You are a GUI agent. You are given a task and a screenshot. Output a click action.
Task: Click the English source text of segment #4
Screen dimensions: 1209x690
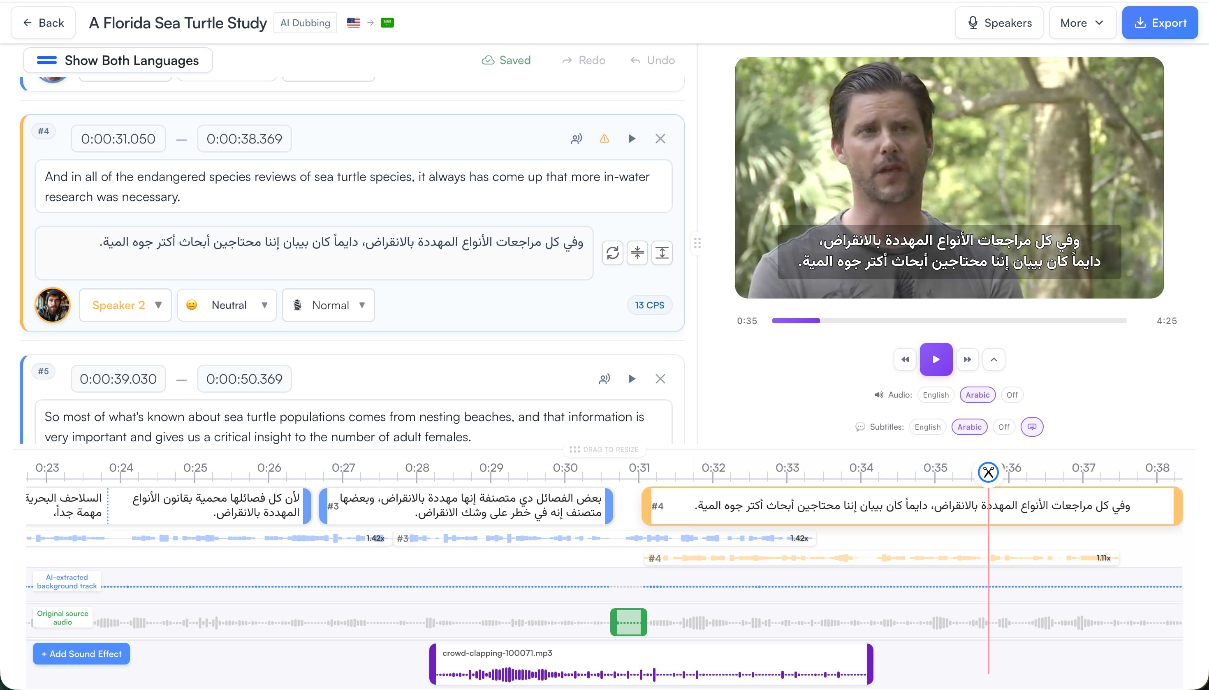pyautogui.click(x=354, y=186)
